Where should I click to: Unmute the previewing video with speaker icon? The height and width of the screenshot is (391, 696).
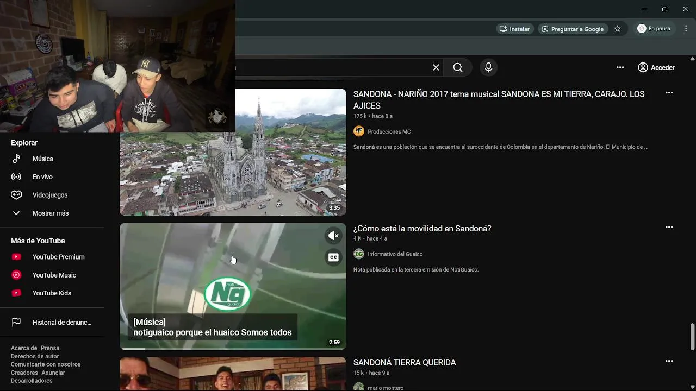pos(333,236)
